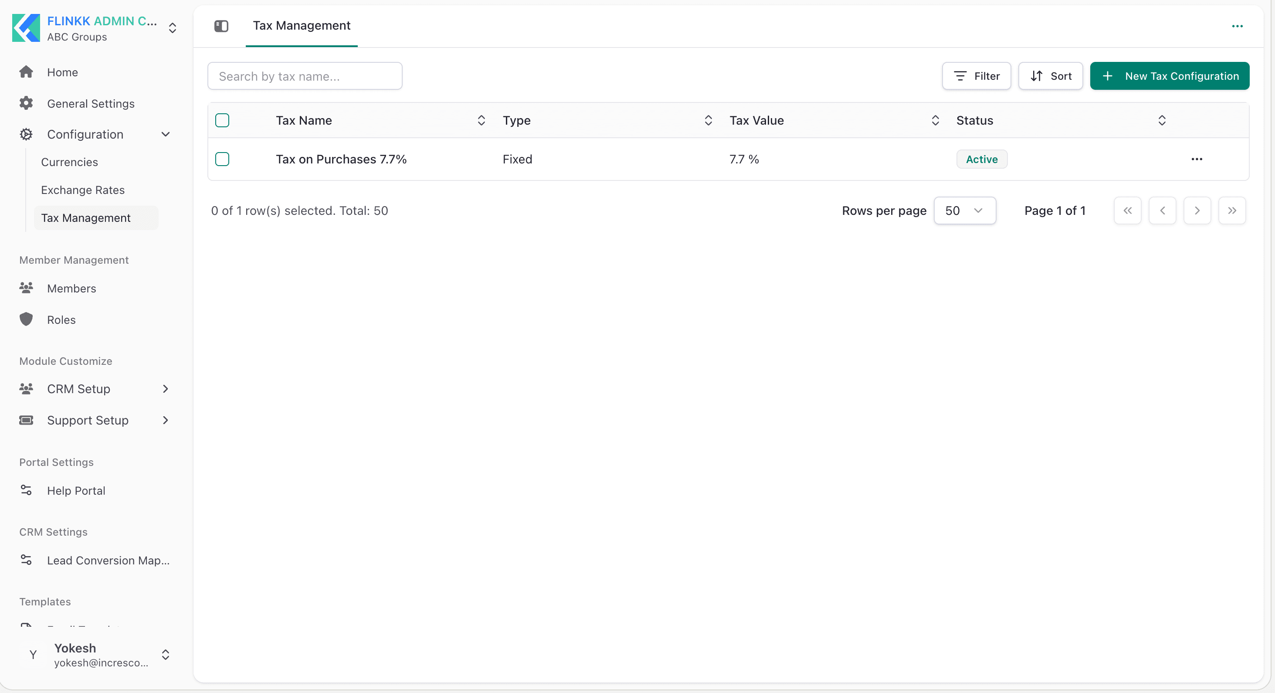Screen dimensions: 1275x693
Task: Open the Filter button
Action: [976, 76]
